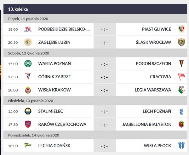Viewport: 189px width, 155px height.
Task: Click the Warta Poznań green crest
Action: [28, 64]
